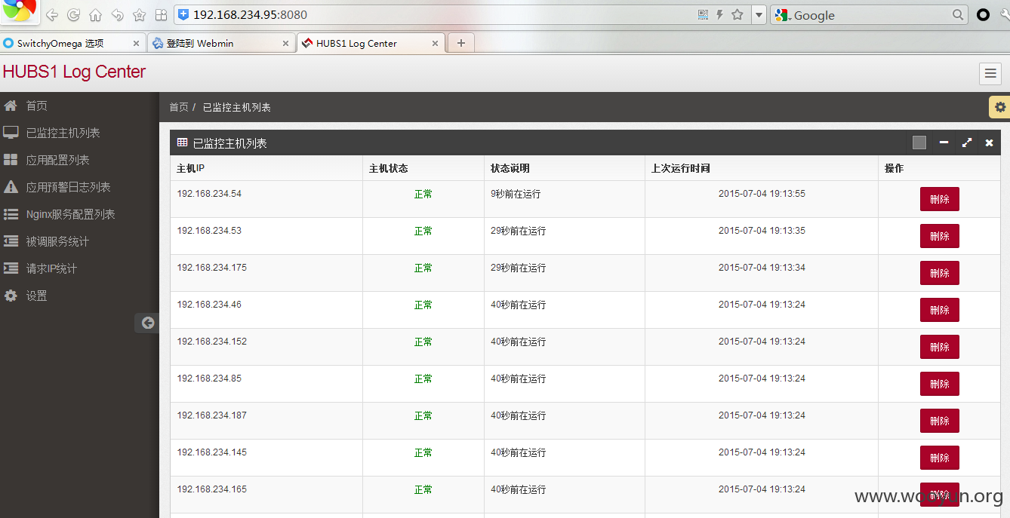Delete host 192.168.234.54
Screen dimensions: 1010x518
939,199
